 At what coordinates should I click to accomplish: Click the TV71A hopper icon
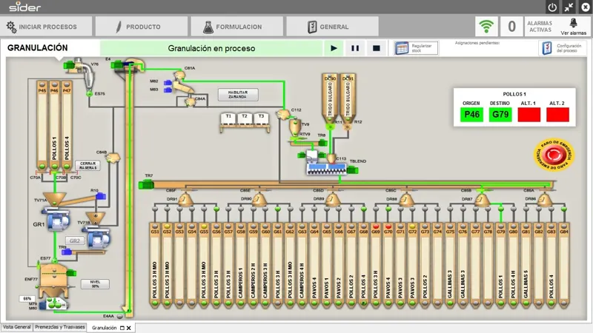pyautogui.click(x=54, y=199)
